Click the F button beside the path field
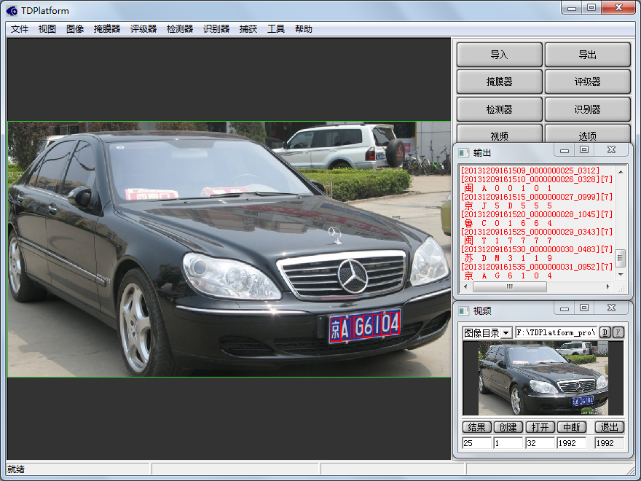Viewport: 641px width, 481px height. click(x=618, y=332)
